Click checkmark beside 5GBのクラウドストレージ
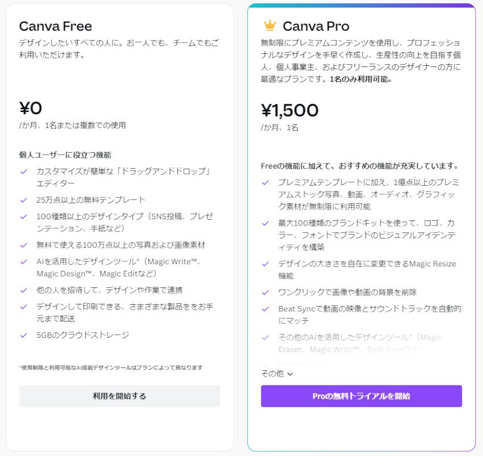This screenshot has height=456, width=483. click(24, 335)
